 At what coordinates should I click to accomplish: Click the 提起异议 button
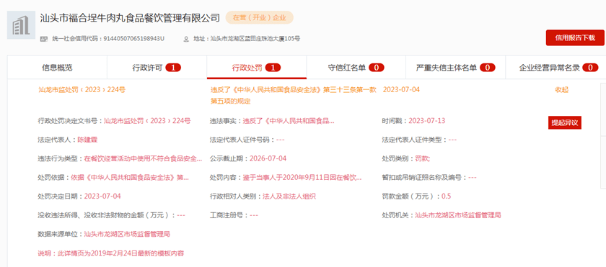[x=565, y=123]
